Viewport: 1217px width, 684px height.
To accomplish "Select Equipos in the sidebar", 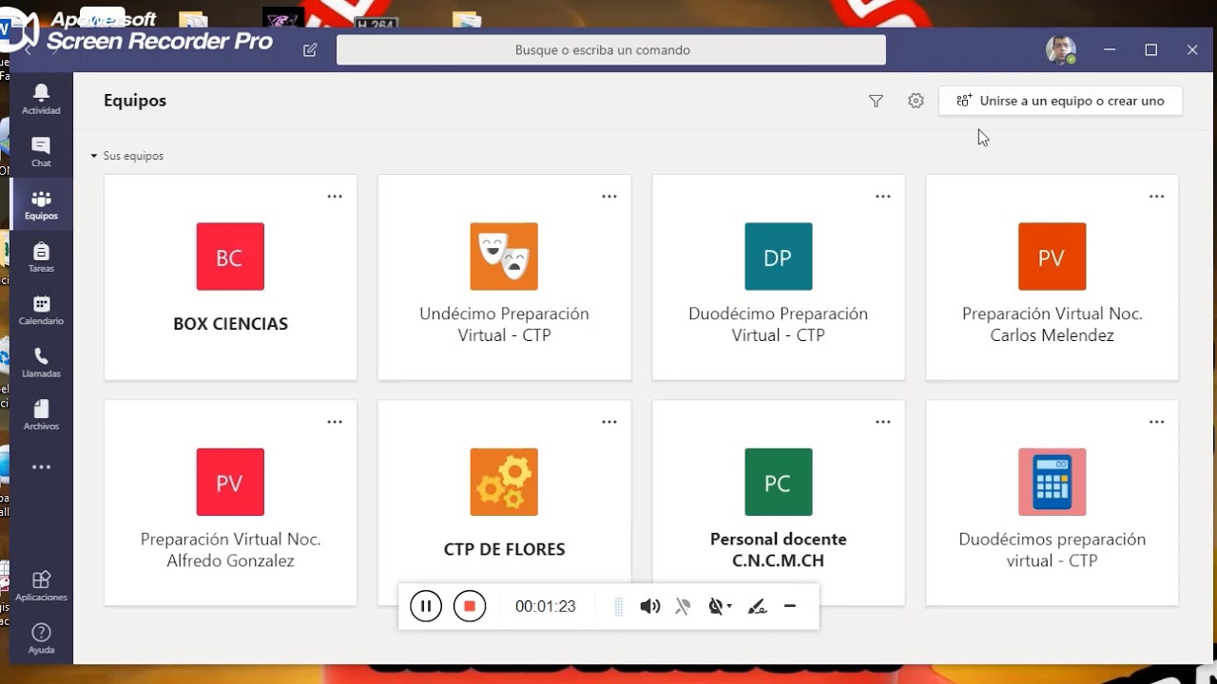I will [x=41, y=204].
